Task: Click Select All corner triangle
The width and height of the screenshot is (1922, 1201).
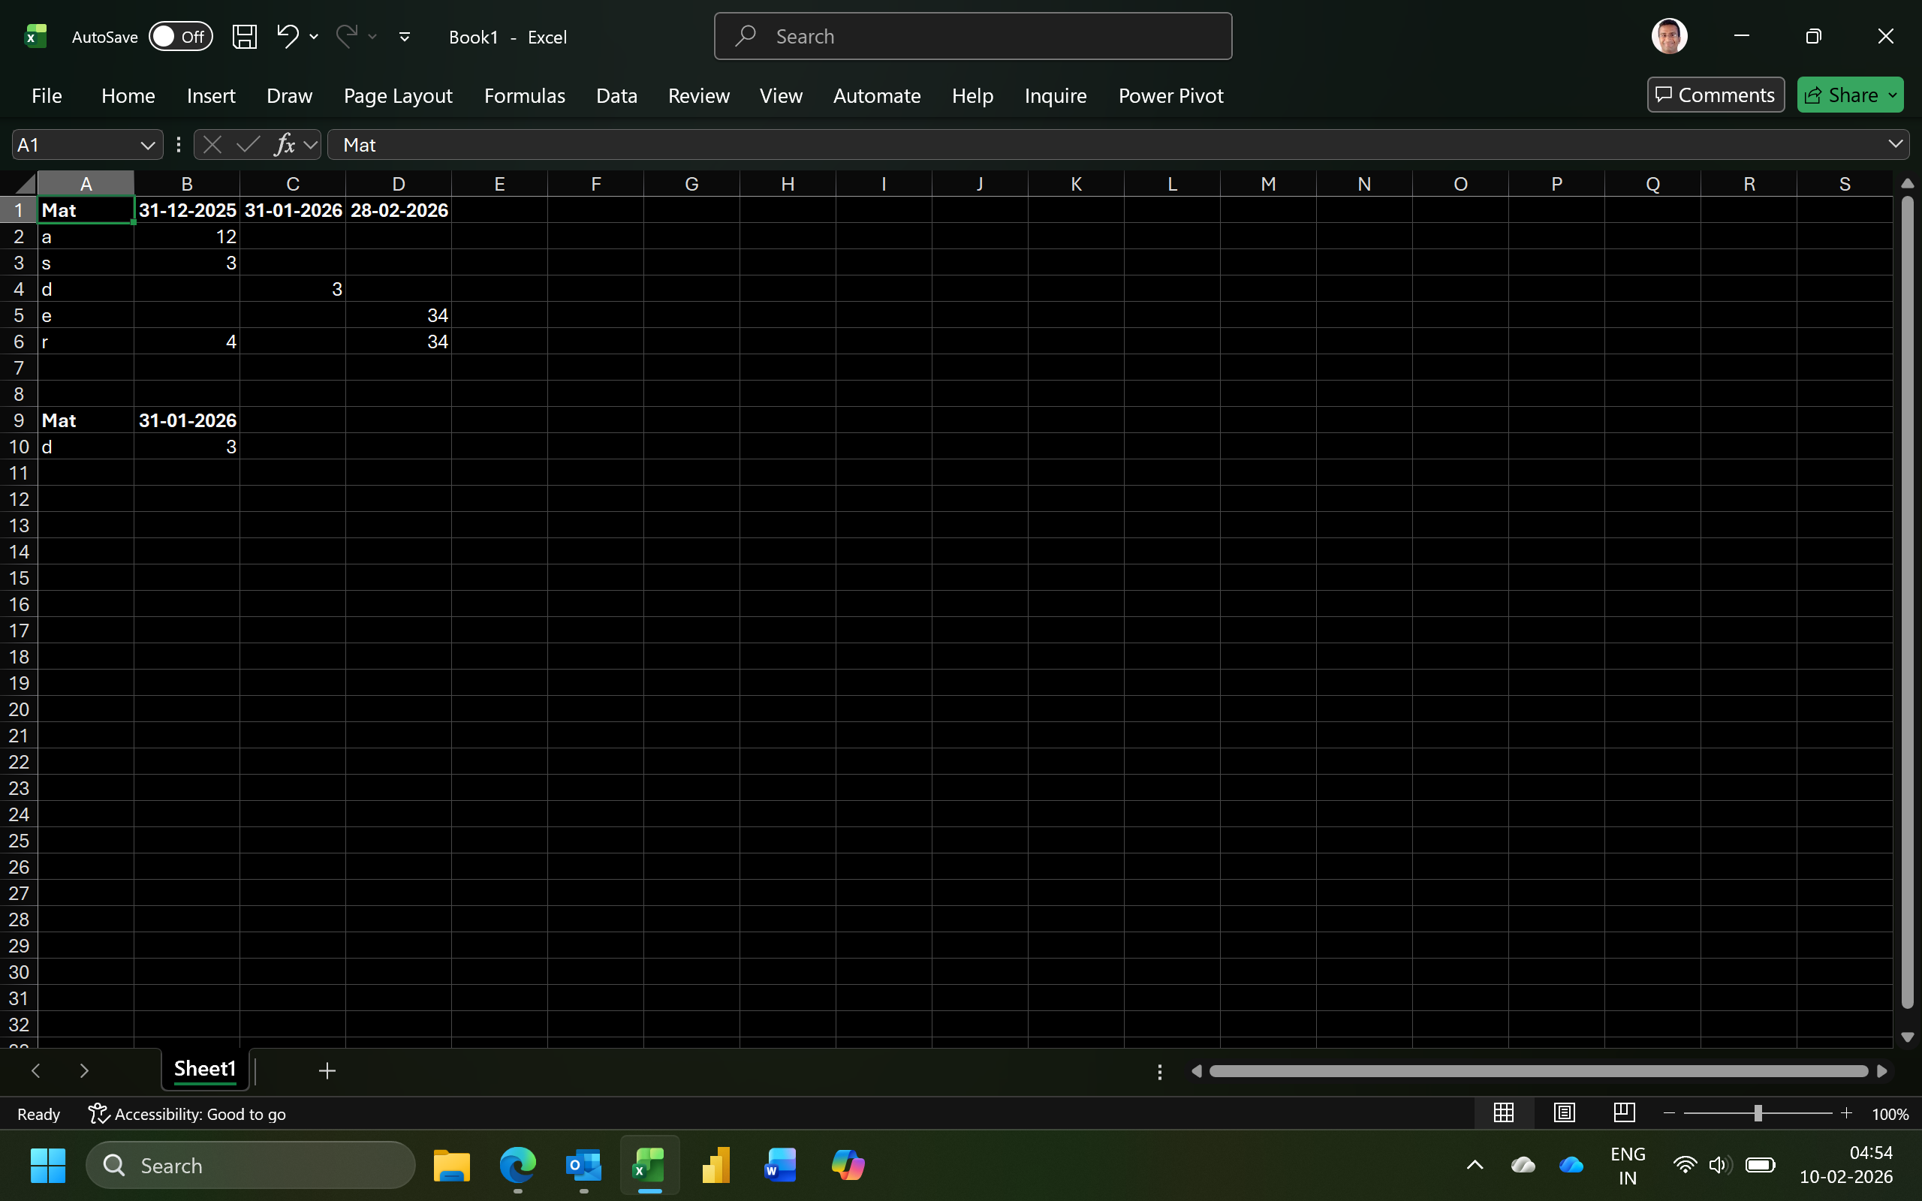Action: click(x=25, y=185)
